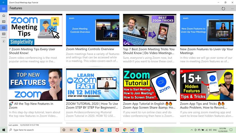Click the battery icon in the system tray

point(203,130)
